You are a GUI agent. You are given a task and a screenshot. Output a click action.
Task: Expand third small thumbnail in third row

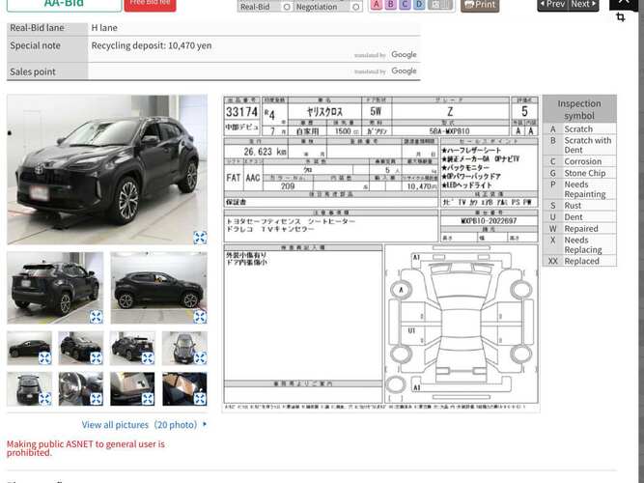148,358
